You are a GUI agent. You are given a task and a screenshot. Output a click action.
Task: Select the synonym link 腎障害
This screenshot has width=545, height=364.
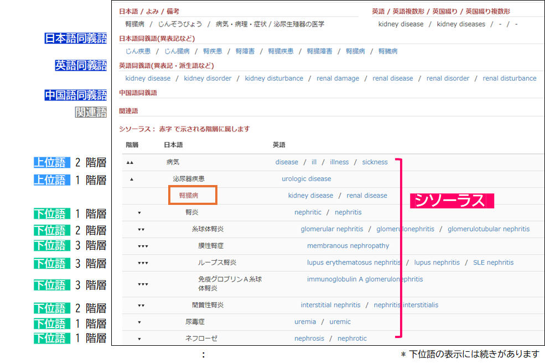pyautogui.click(x=245, y=51)
